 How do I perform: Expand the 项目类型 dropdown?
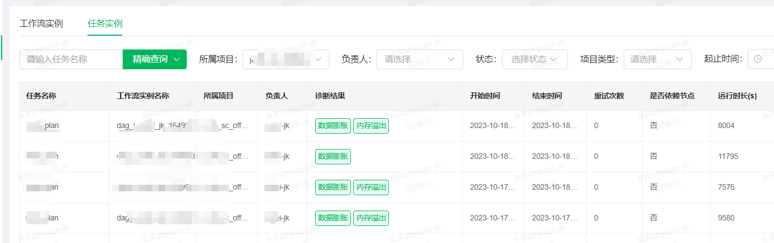coord(657,59)
